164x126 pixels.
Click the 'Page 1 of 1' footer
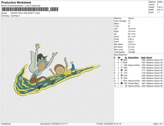tap(158, 124)
